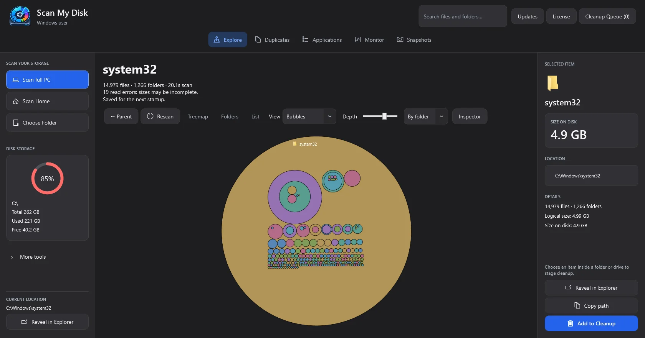Switch to Treemap view
The width and height of the screenshot is (645, 338).
tap(198, 116)
